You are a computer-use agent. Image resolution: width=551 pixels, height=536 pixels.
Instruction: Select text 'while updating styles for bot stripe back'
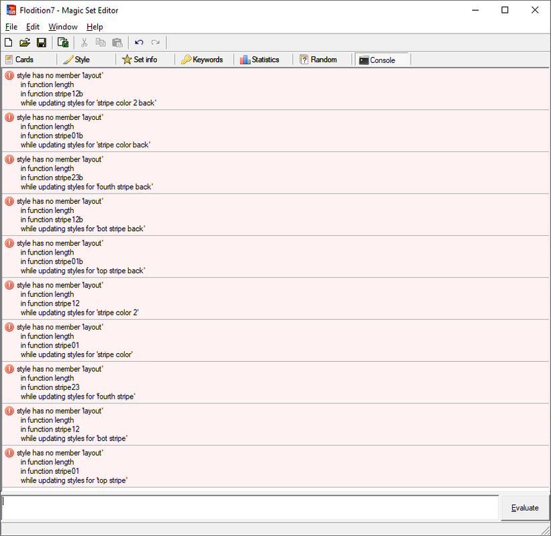[83, 228]
